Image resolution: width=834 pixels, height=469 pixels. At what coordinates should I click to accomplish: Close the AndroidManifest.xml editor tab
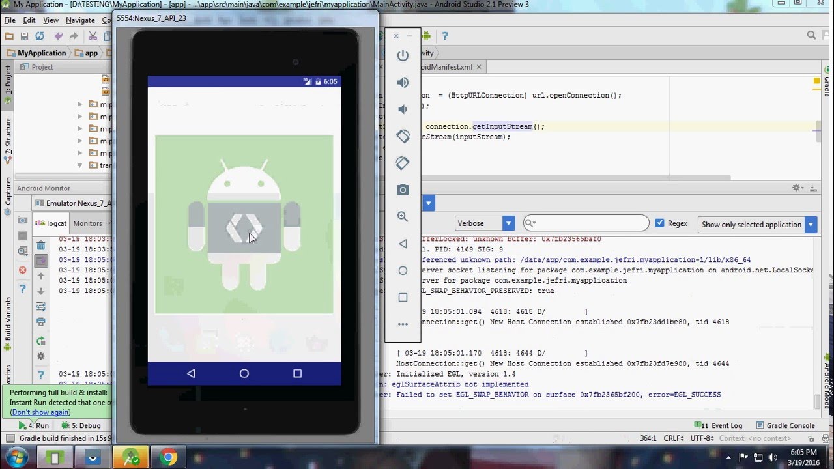click(x=479, y=67)
